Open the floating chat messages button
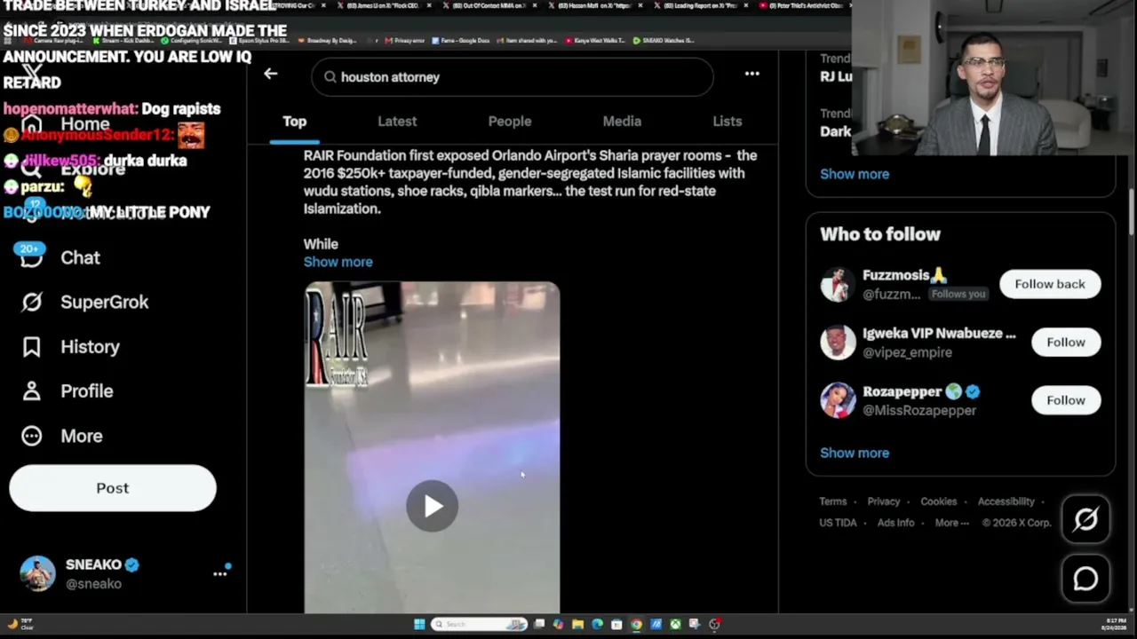Viewport: 1137px width, 639px height. (x=1085, y=579)
